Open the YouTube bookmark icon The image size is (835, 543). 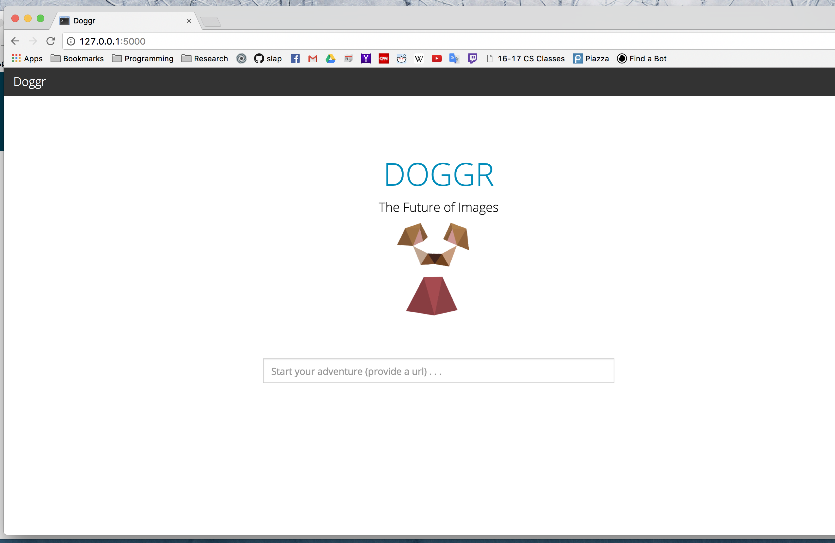pos(436,58)
